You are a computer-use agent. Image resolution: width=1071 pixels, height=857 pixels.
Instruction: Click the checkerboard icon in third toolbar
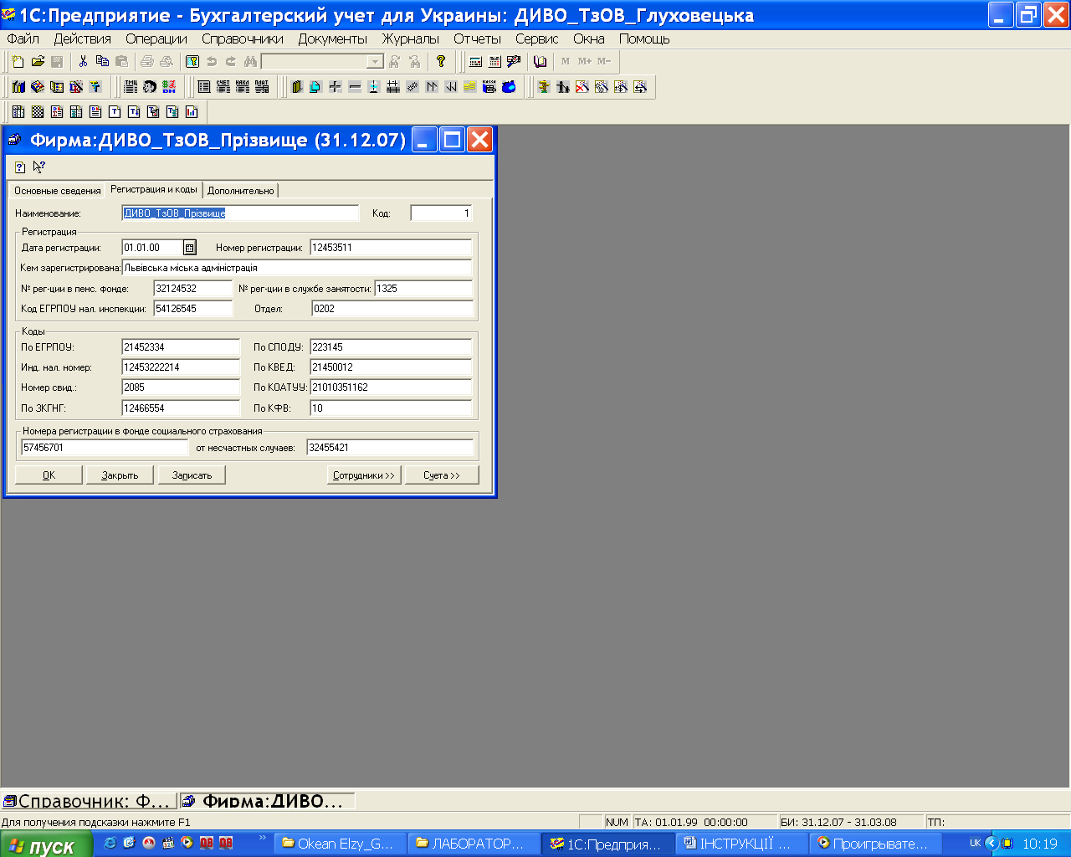point(38,111)
